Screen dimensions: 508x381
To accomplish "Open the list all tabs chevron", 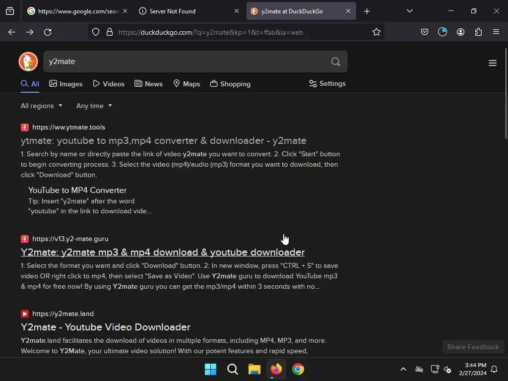I will (x=409, y=11).
